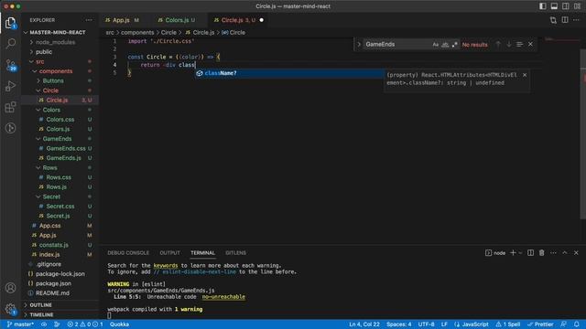Screen dimensions: 586x329
Task: Select the className? suggestion
Action: [x=289, y=73]
